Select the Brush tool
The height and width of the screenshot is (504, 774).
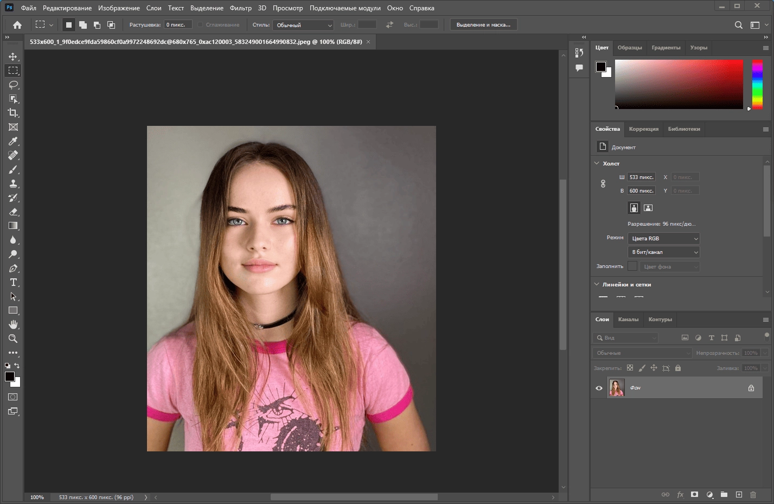click(x=13, y=169)
